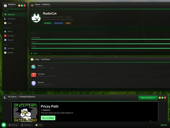This screenshot has width=170, height=128.
Task: Open My Games in the sidebar
Action: coord(15,19)
